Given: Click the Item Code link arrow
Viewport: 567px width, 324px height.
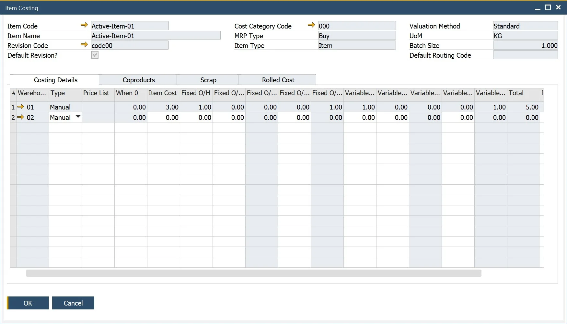Looking at the screenshot, I should (84, 25).
